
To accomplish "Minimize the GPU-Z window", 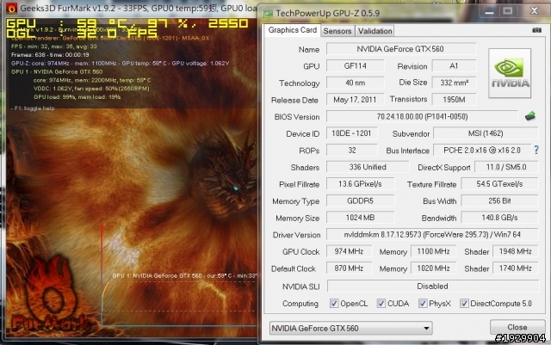I will coord(489,11).
